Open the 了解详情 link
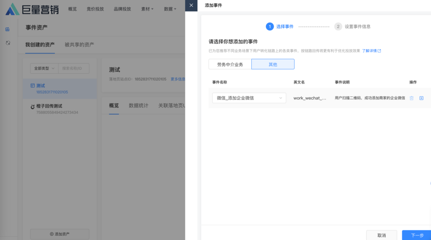The height and width of the screenshot is (240, 431). tap(371, 51)
